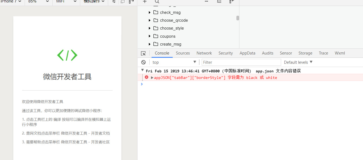Toggle the simulator mute speaker icon
The image size is (363, 160).
pyautogui.click(x=114, y=1)
